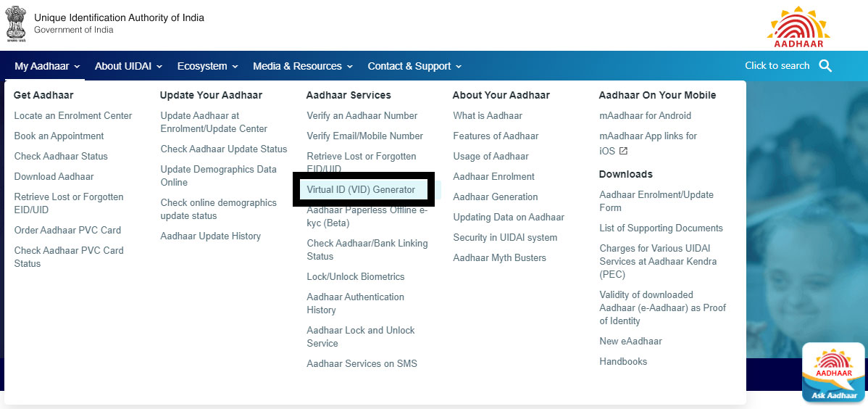
Task: Open the Ask Aadhaar chatbot icon
Action: [x=833, y=372]
